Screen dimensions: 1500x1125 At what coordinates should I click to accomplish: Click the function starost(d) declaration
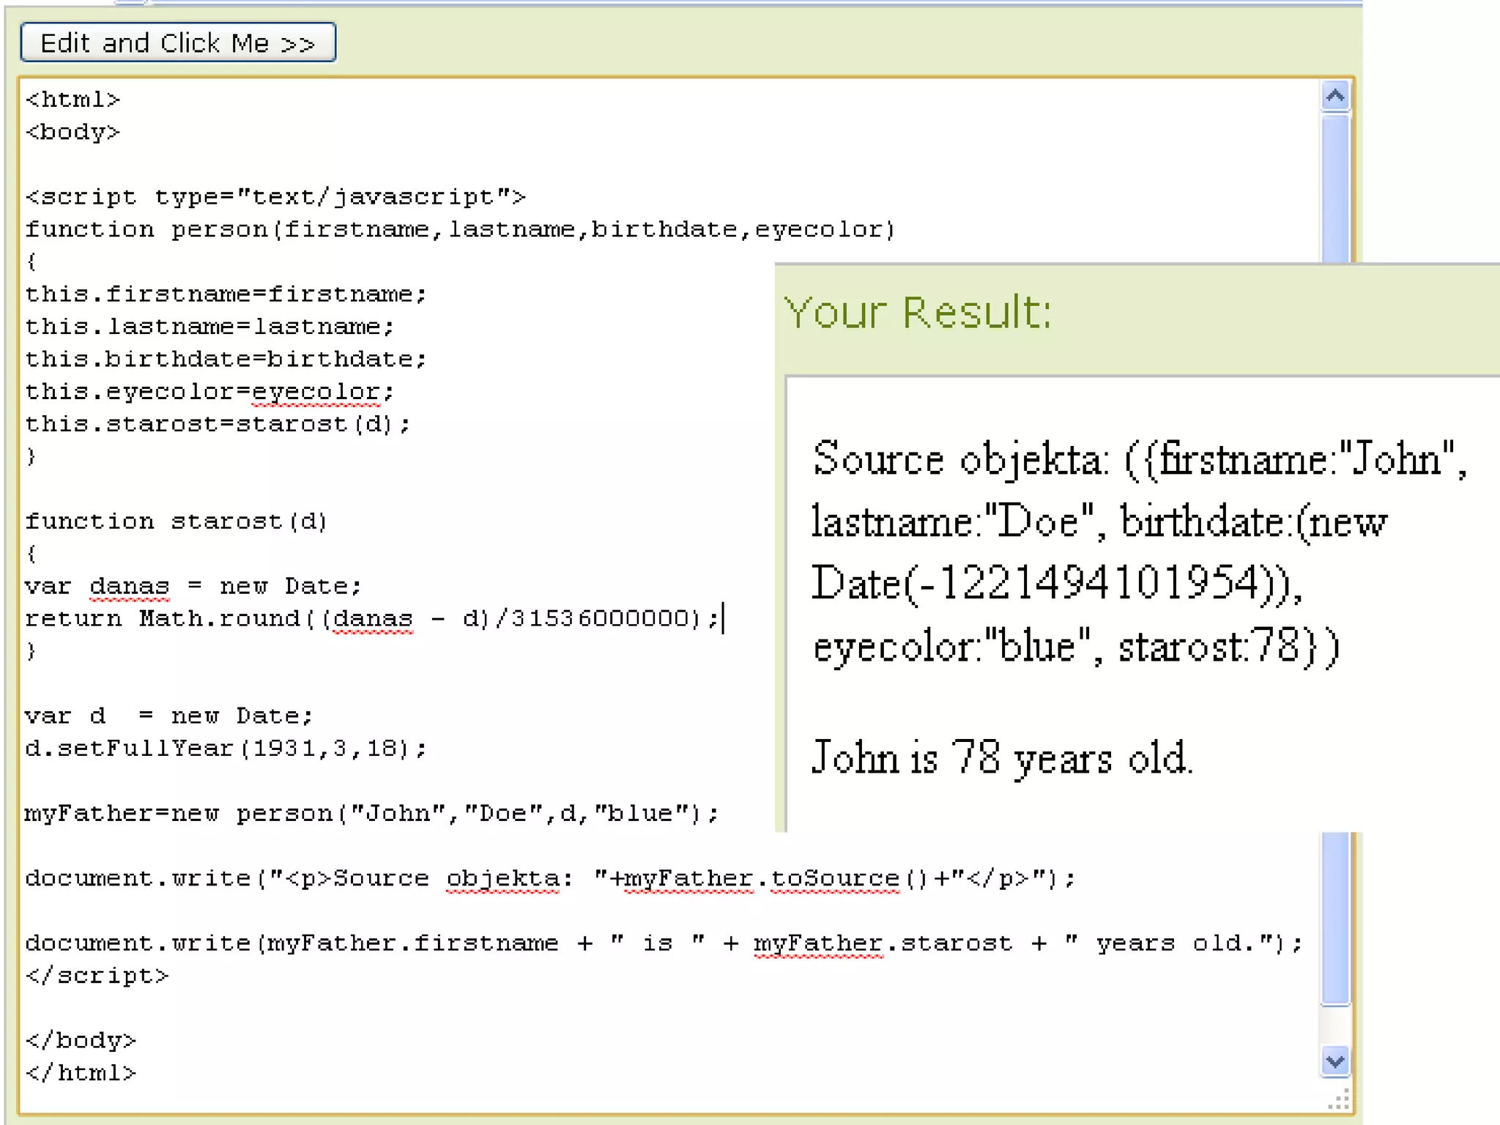176,521
